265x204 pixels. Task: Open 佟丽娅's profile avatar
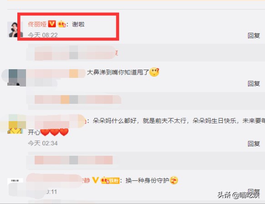[15, 30]
